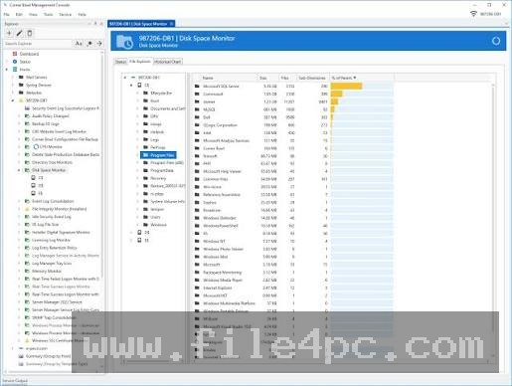
Task: Open the Tools menu
Action: click(48, 15)
